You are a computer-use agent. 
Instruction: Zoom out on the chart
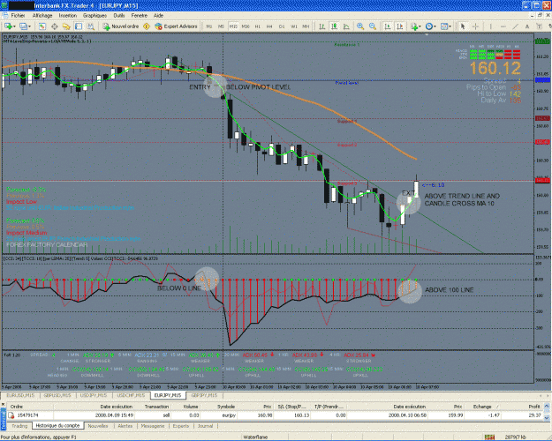tap(373, 26)
